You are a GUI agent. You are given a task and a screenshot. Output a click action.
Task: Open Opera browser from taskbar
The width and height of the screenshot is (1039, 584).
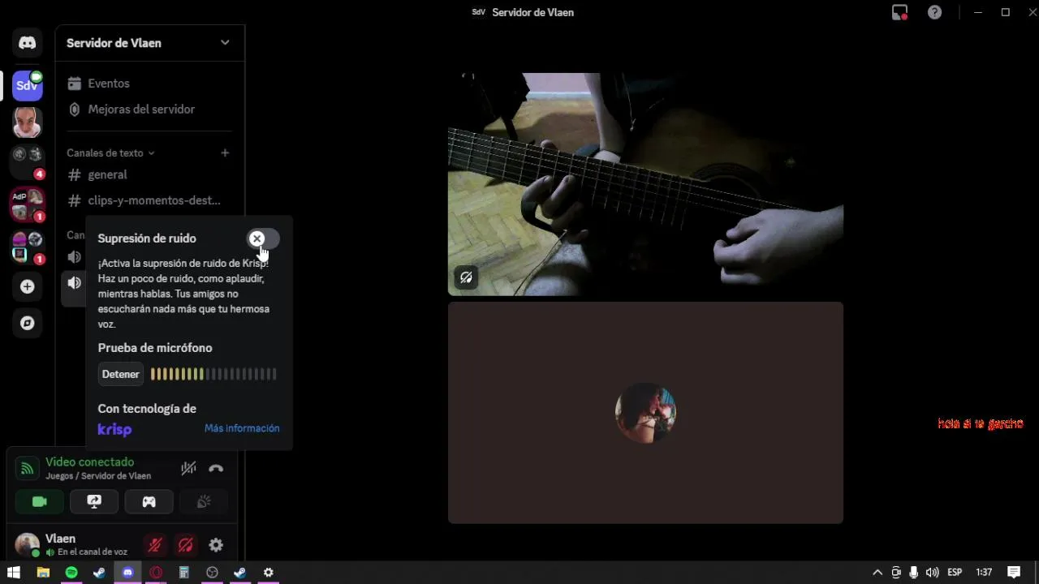(x=156, y=573)
